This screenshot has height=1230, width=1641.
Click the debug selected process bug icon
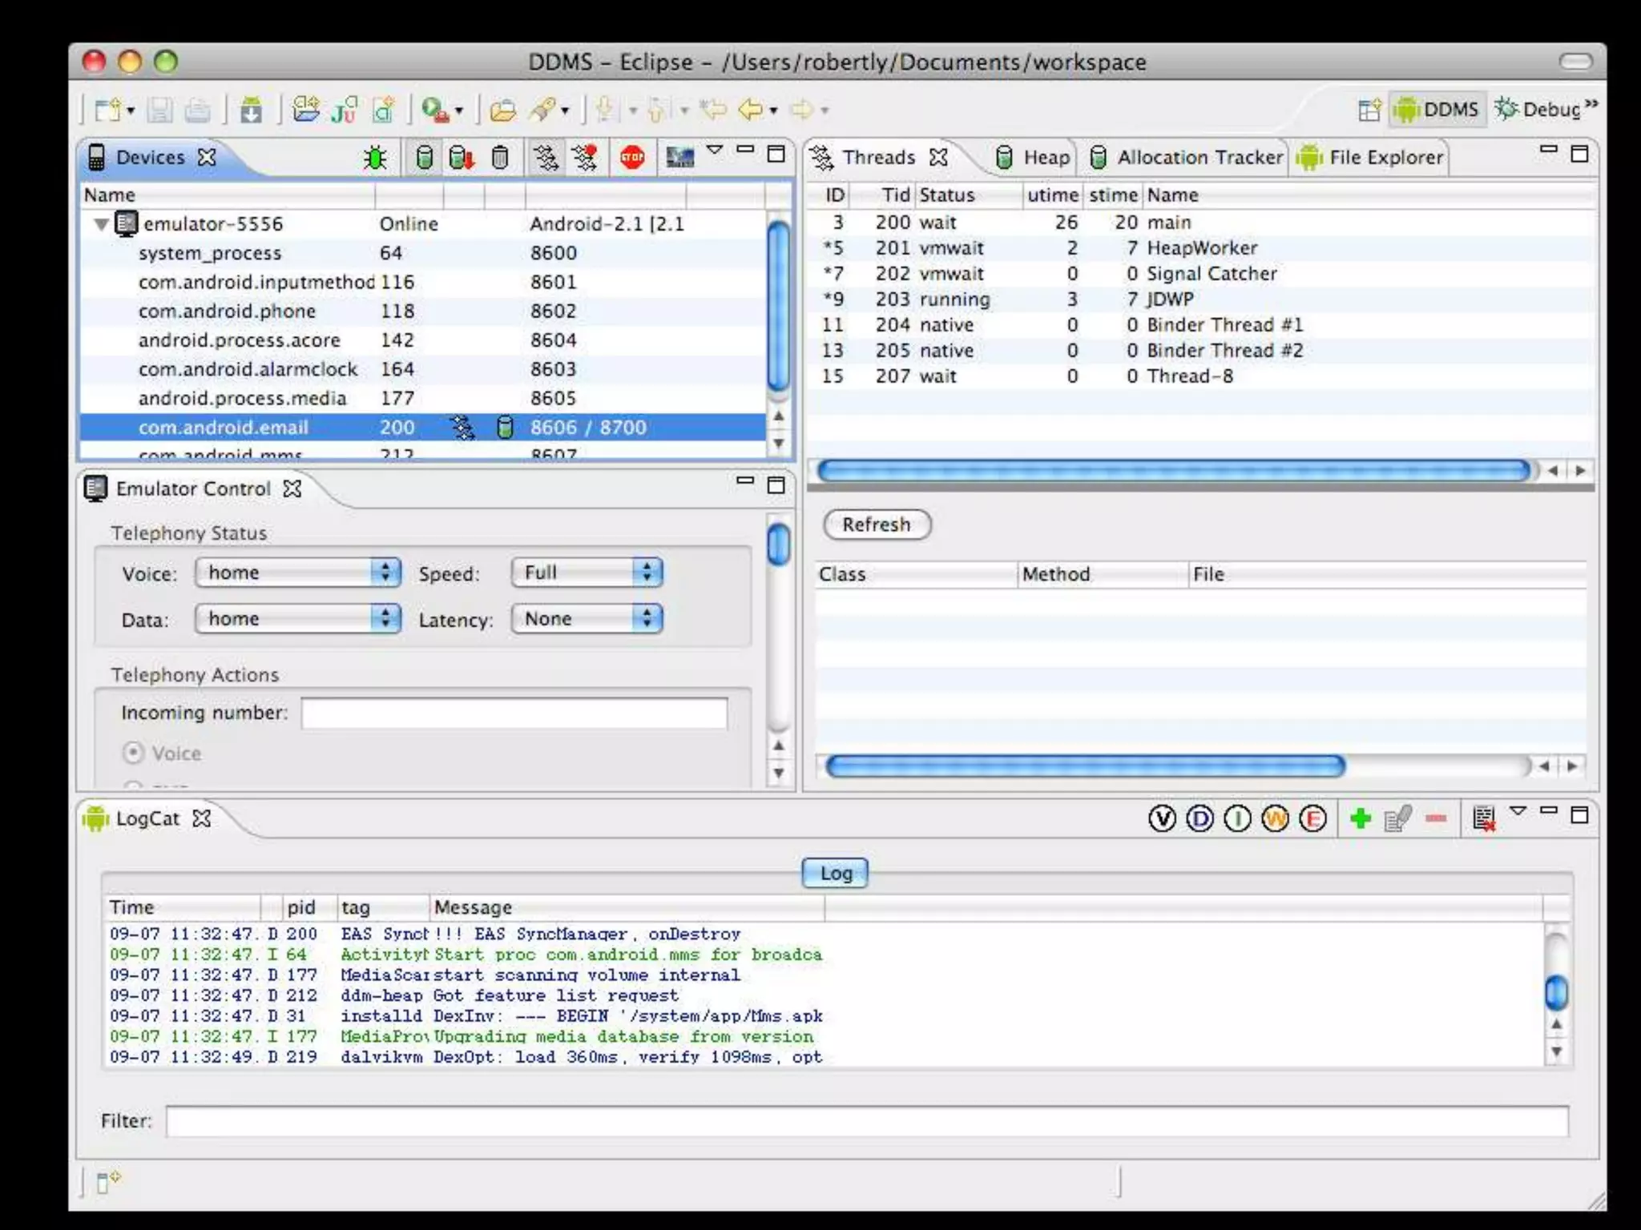(x=374, y=158)
